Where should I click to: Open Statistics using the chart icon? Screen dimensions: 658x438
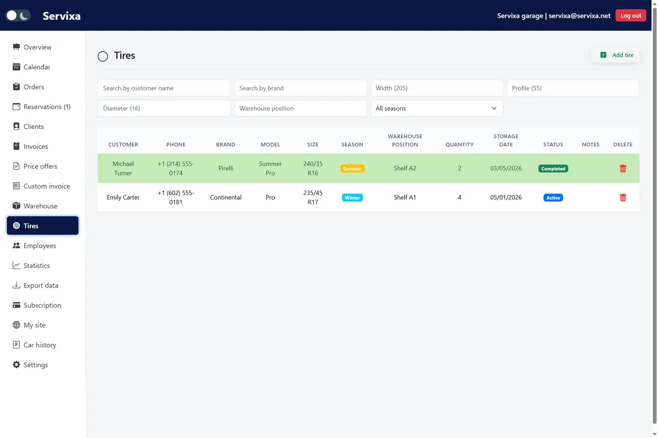(16, 265)
